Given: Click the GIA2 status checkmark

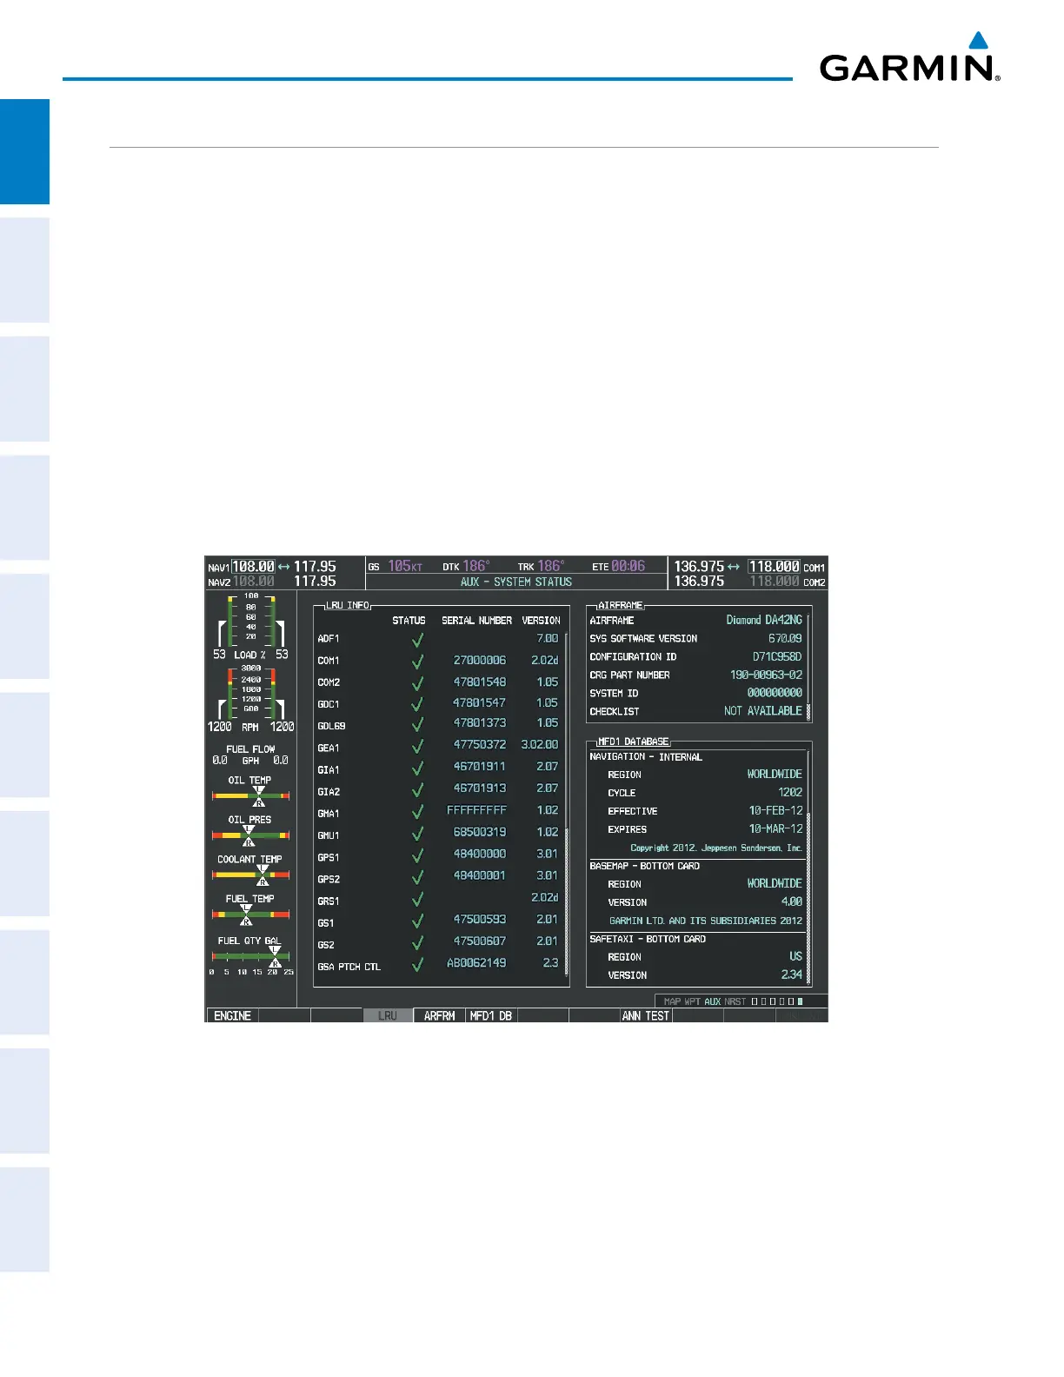Looking at the screenshot, I should tap(417, 791).
